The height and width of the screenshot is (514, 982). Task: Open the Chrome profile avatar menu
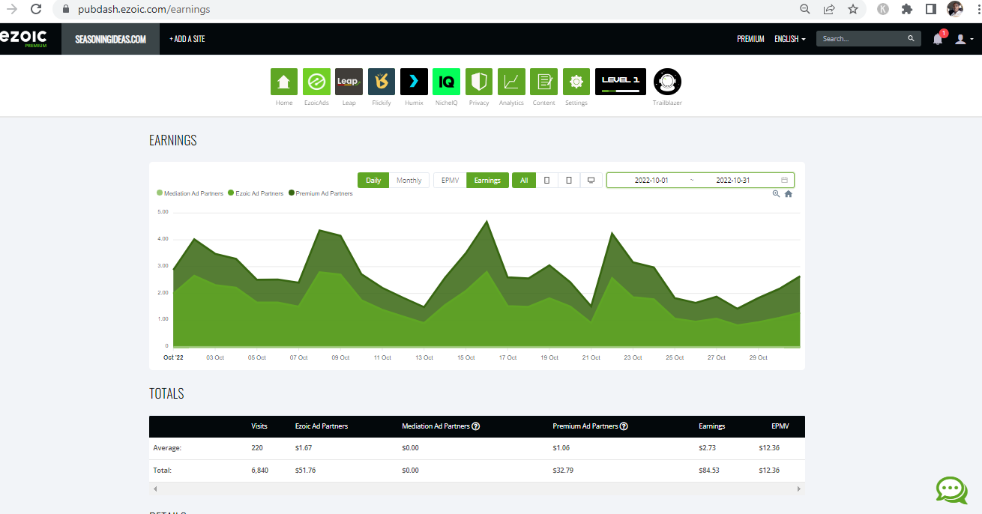955,9
